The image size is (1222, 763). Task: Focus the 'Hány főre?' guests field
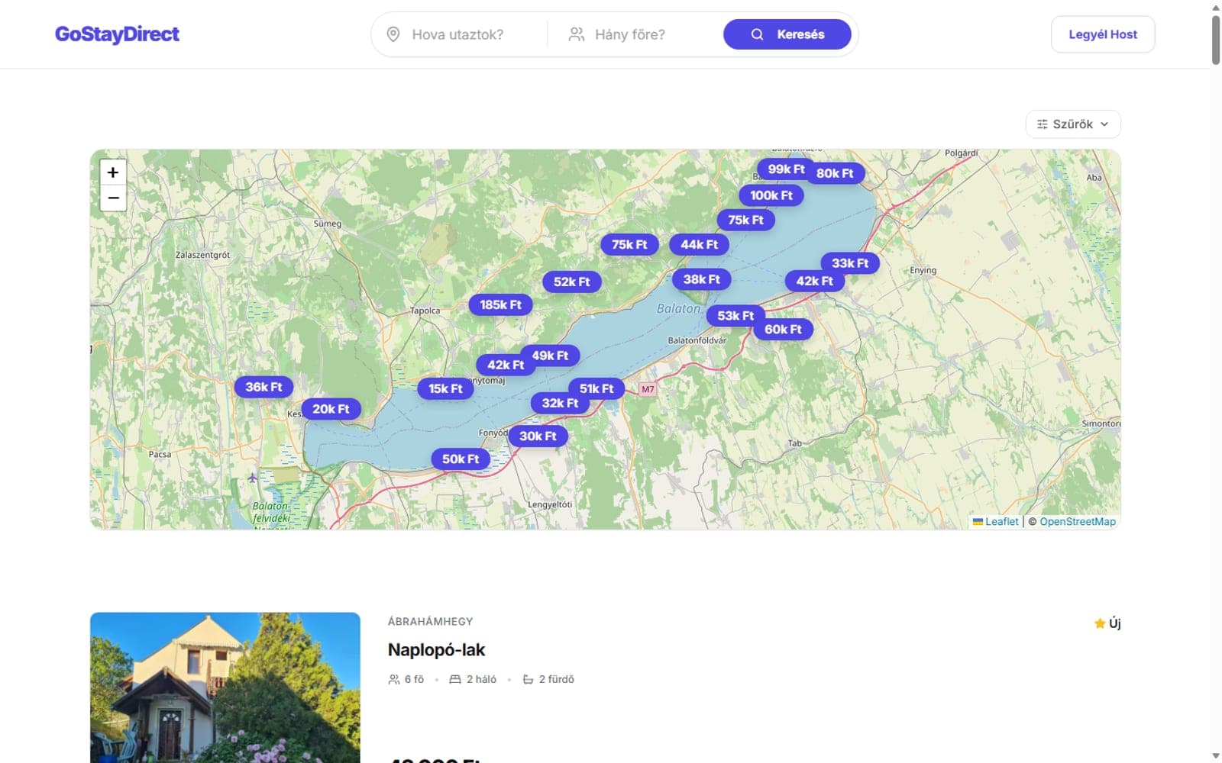(630, 34)
